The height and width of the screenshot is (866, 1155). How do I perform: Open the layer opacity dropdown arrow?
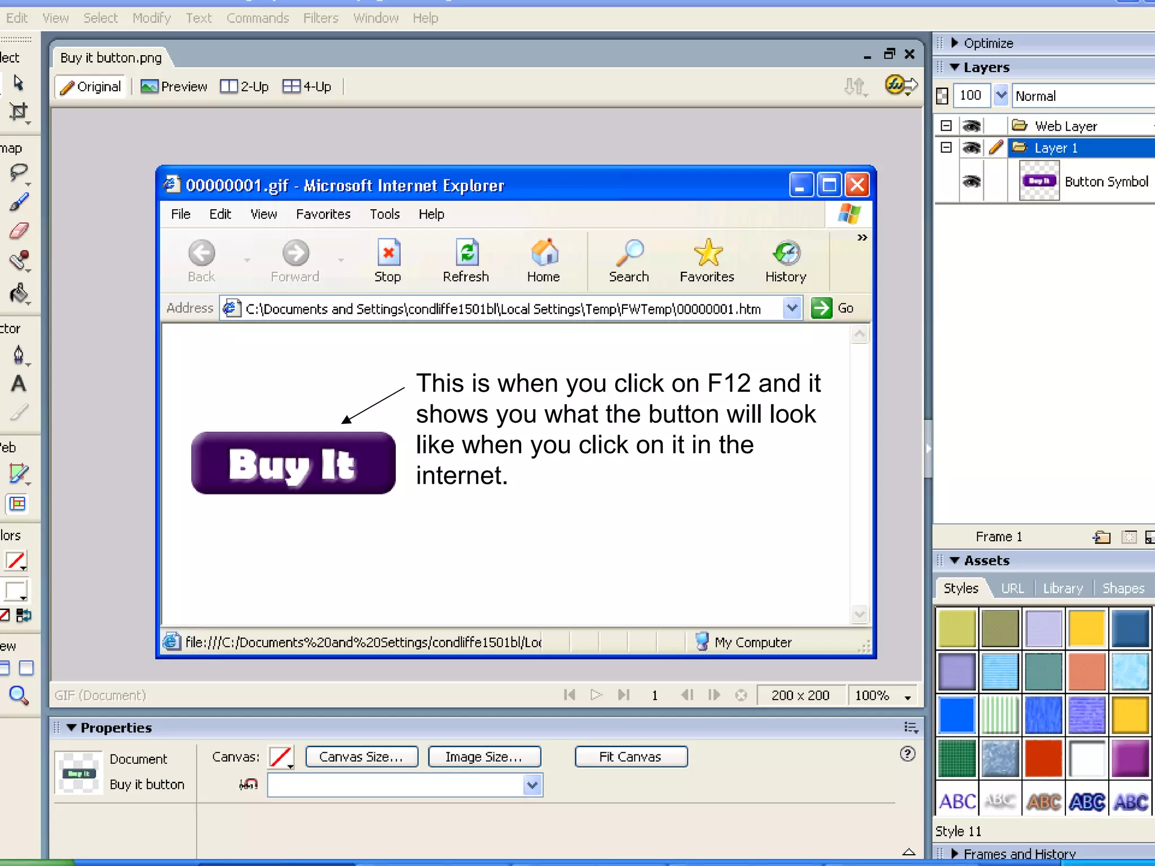(x=1001, y=95)
